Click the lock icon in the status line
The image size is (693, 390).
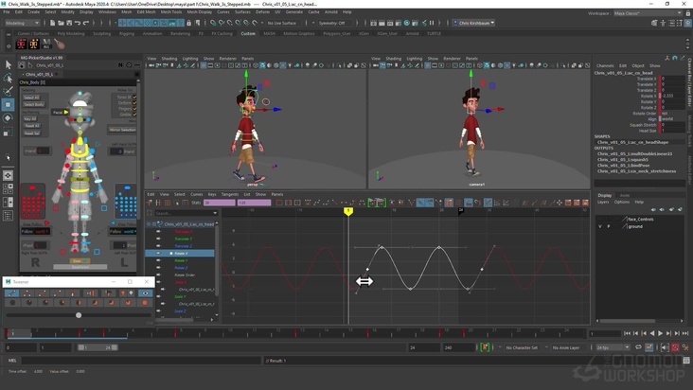point(189,23)
